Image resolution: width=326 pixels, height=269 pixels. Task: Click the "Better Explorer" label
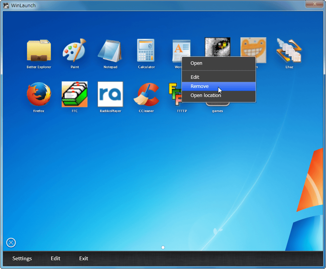[39, 67]
